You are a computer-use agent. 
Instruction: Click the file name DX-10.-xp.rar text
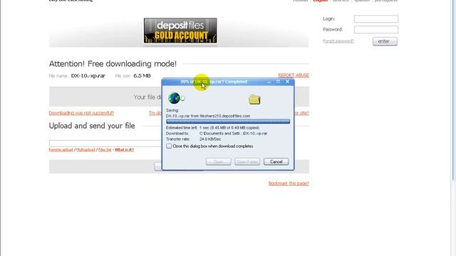[88, 76]
